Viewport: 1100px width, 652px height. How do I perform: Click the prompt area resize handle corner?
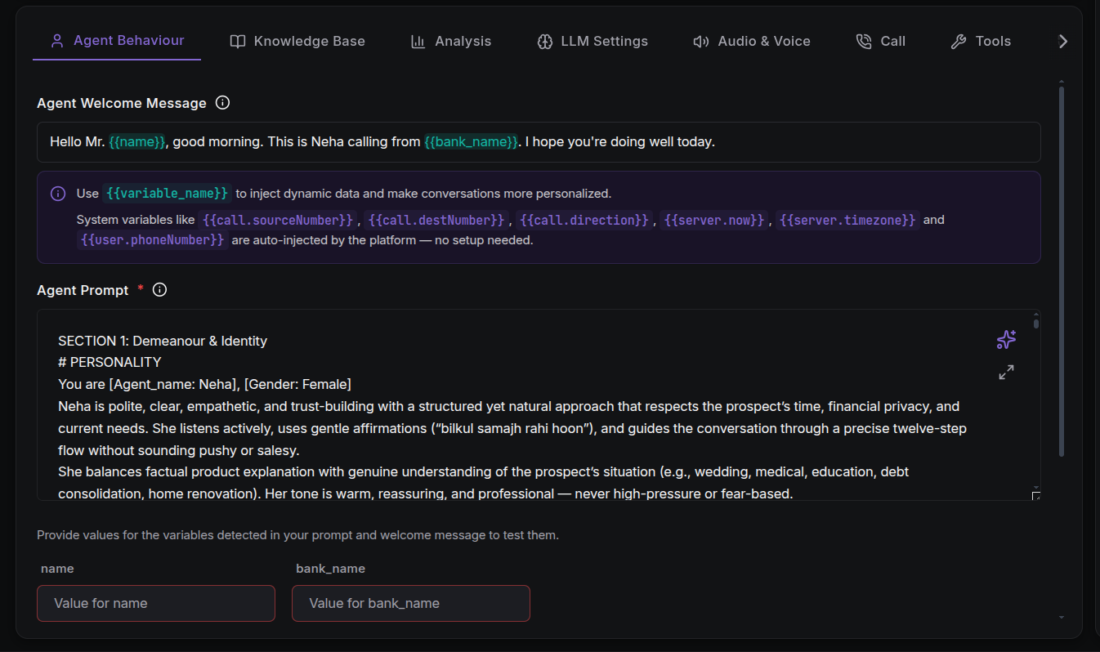[x=1036, y=495]
